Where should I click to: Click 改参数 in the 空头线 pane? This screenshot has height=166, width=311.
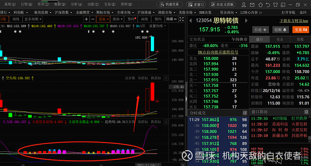tap(130, 78)
